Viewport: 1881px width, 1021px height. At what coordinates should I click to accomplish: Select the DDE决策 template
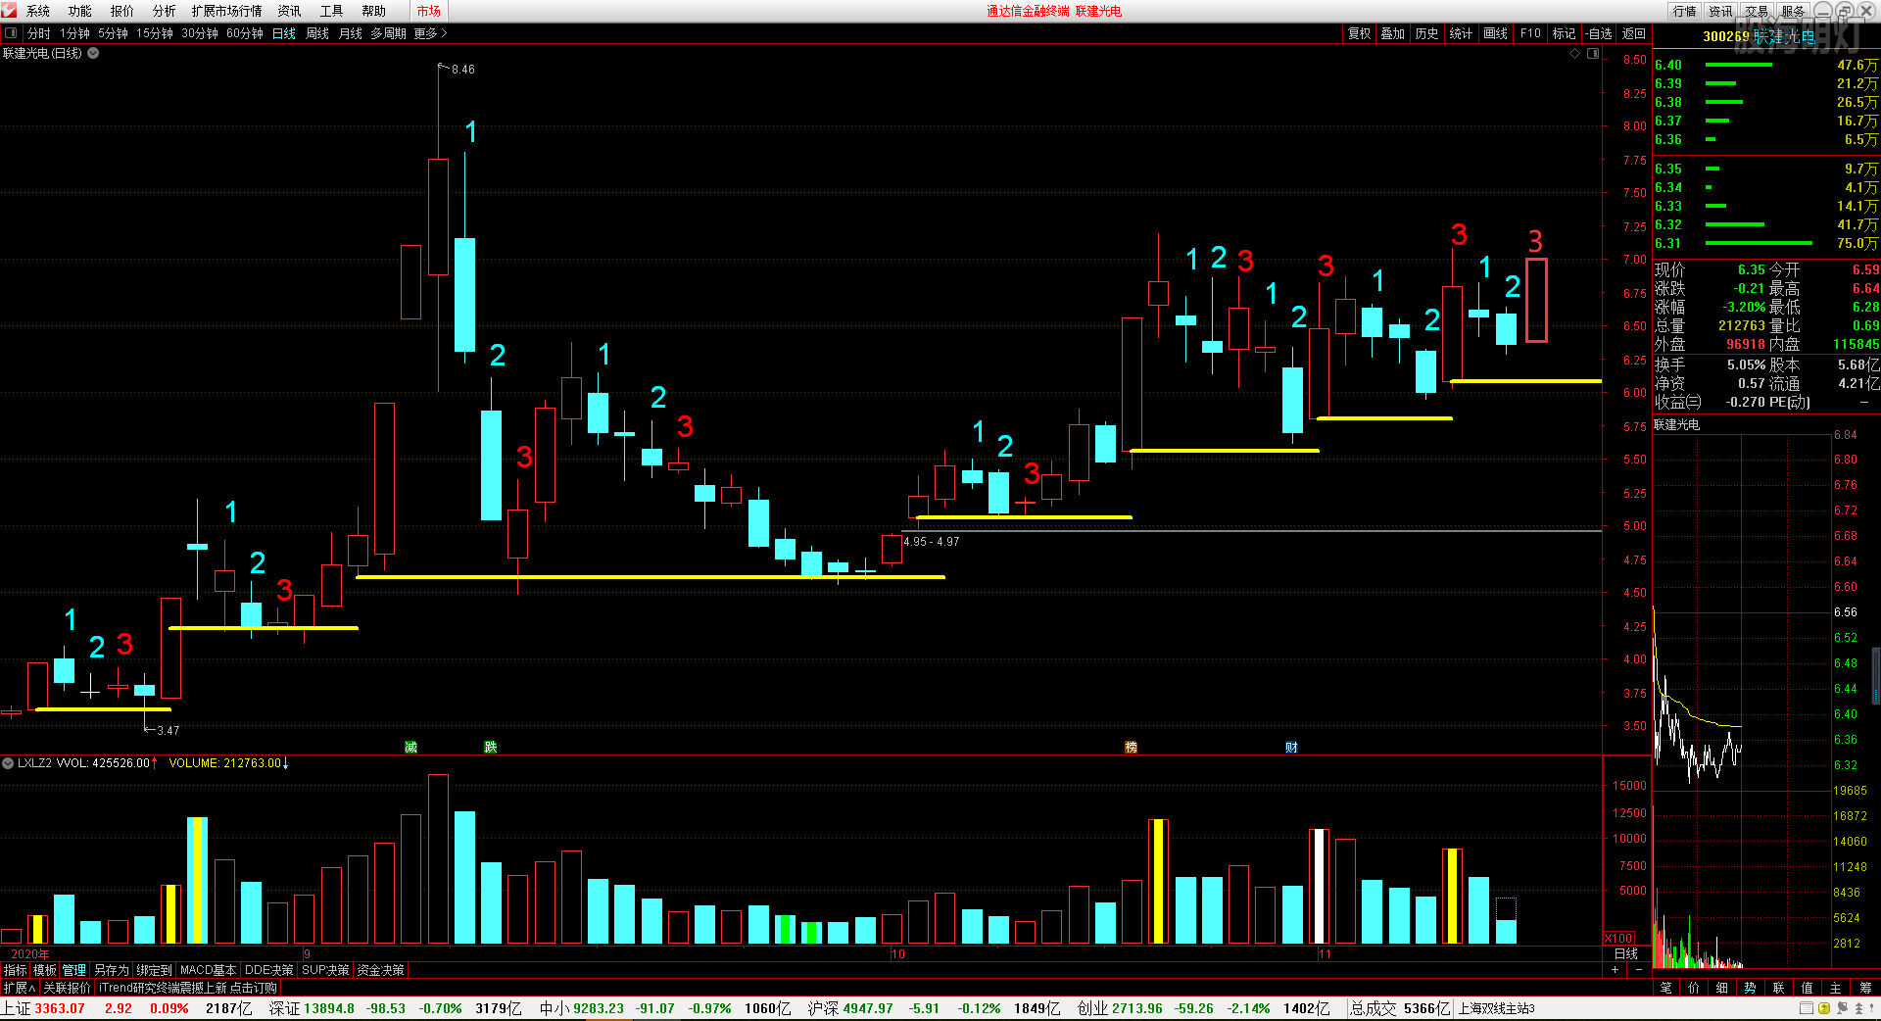pyautogui.click(x=269, y=970)
